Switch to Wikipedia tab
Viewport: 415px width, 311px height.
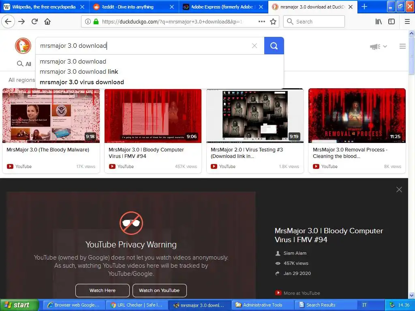pos(45,7)
